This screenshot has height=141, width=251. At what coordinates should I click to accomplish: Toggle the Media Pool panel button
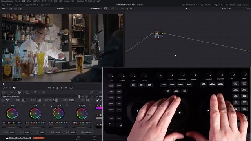click(32, 5)
